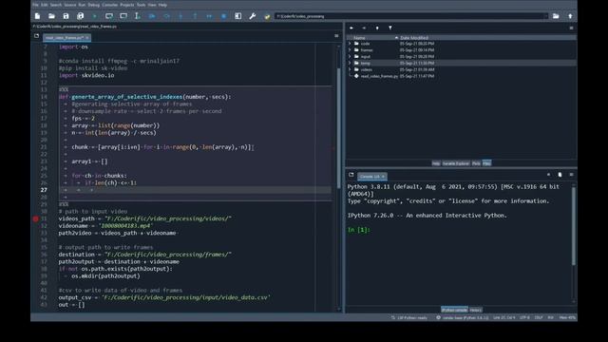This screenshot has height=342, width=608.
Task: Open the PYTHONPATH manager
Action: point(267,16)
